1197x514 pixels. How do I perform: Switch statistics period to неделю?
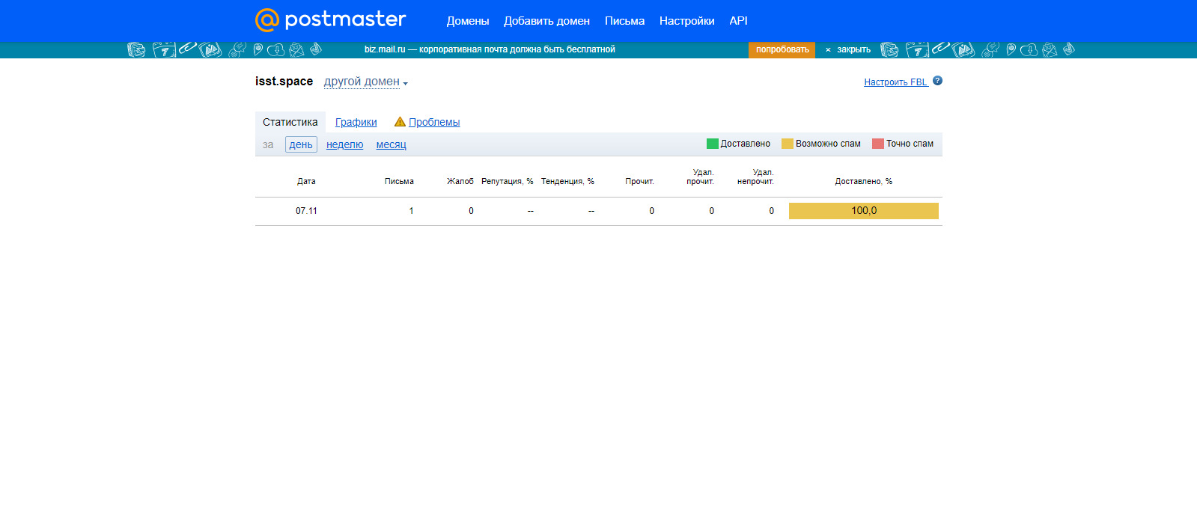[x=344, y=144]
